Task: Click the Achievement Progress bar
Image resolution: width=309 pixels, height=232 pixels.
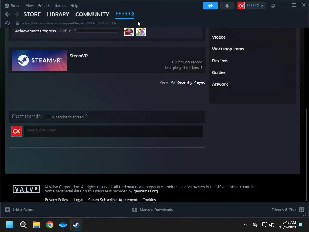Action: coord(97,31)
